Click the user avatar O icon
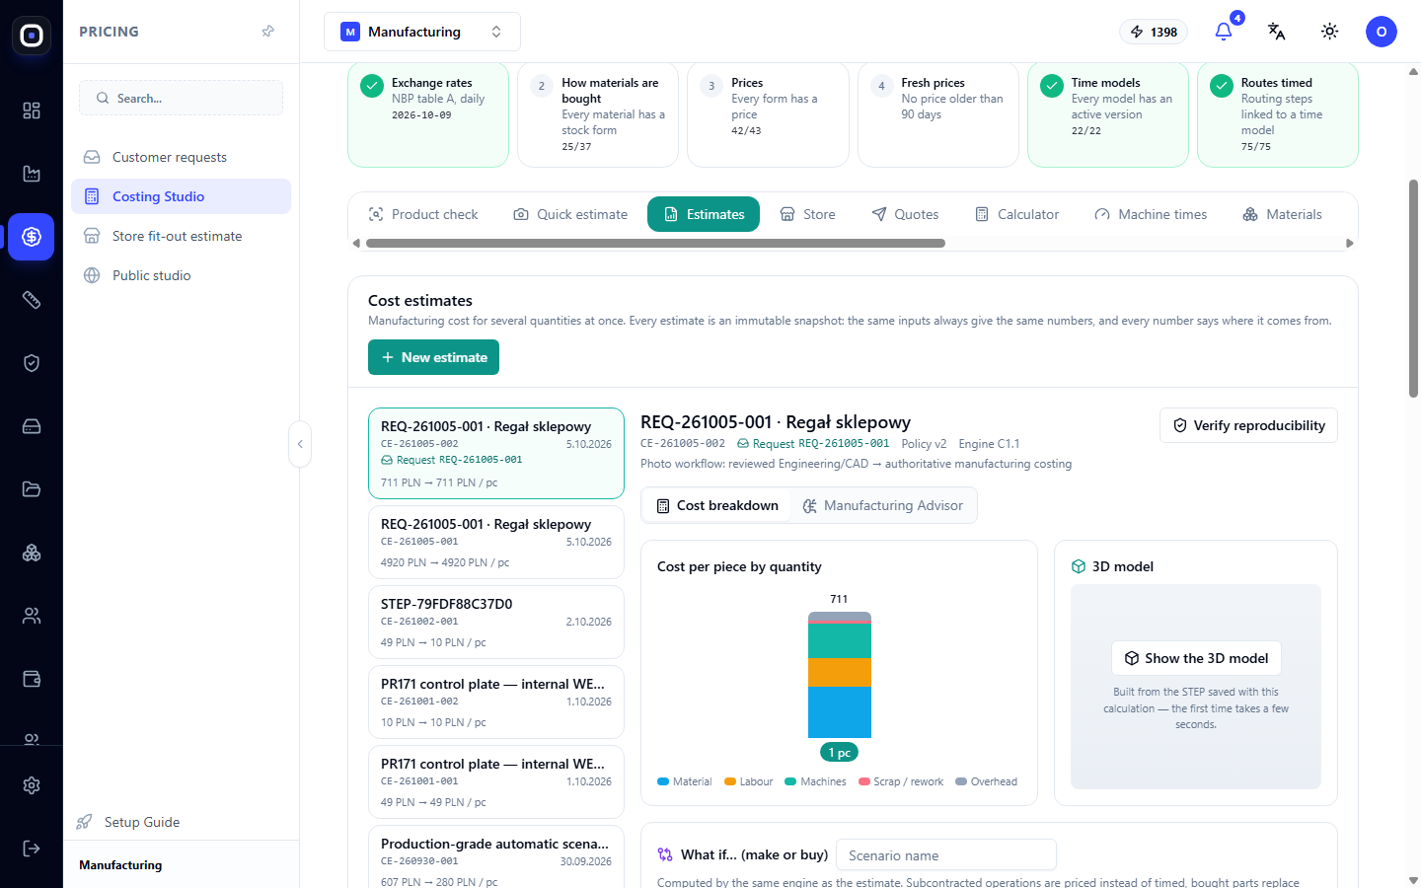 click(x=1382, y=32)
